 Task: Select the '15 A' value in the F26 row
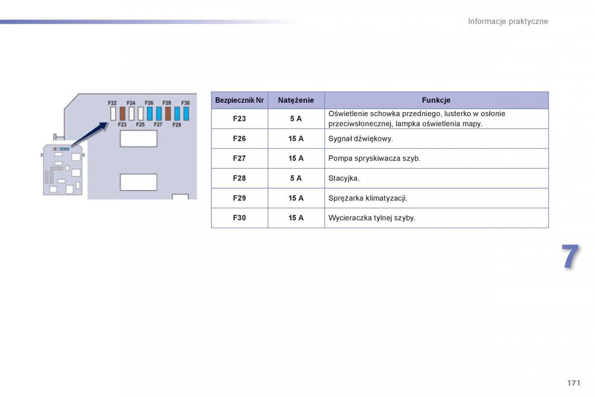(x=296, y=138)
